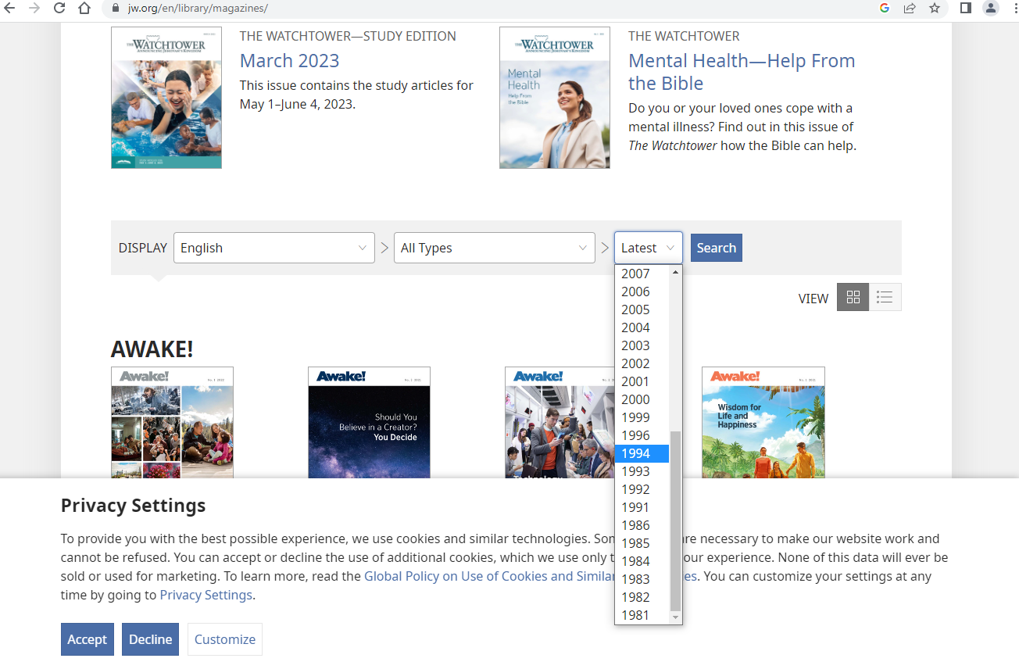This screenshot has width=1019, height=669.
Task: Reload the page with the refresh icon
Action: tap(59, 9)
